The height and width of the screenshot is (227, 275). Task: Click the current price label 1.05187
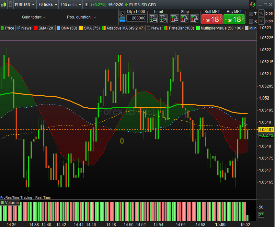click(266, 130)
